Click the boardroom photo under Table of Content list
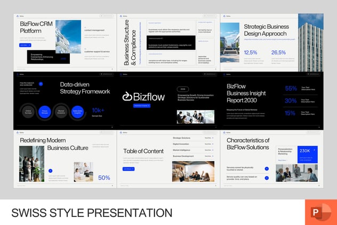The image size is (337, 225). (193, 172)
